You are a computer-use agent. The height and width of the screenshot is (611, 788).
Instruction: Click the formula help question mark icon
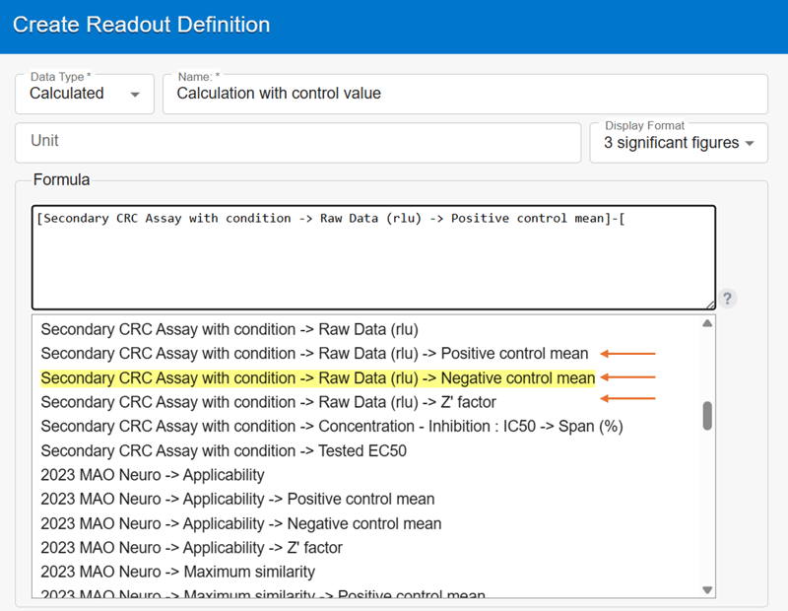[x=728, y=299]
